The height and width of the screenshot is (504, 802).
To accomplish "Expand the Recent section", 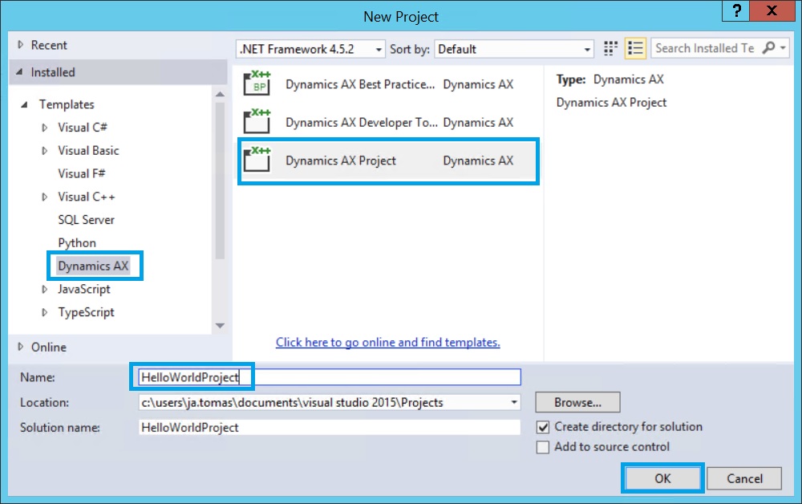I will point(21,44).
